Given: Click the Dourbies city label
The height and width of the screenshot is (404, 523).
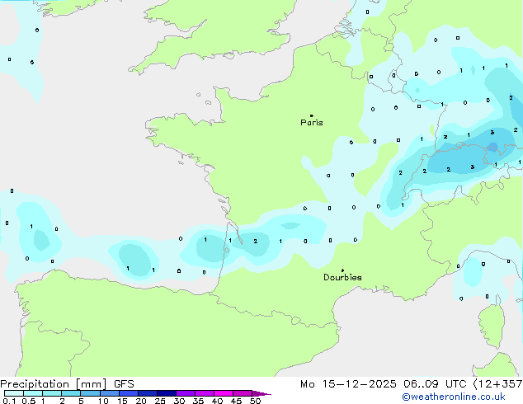Looking at the screenshot, I should [342, 277].
